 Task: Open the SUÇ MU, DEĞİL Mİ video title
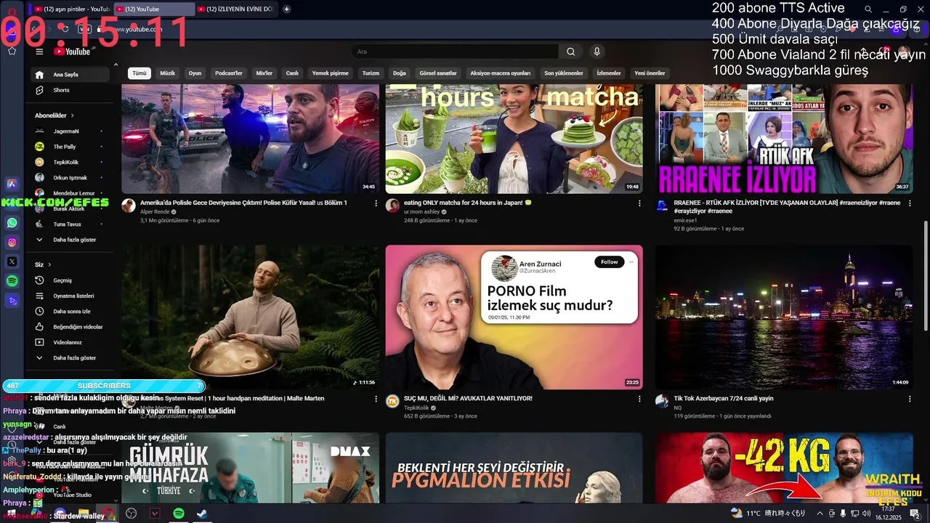468,398
